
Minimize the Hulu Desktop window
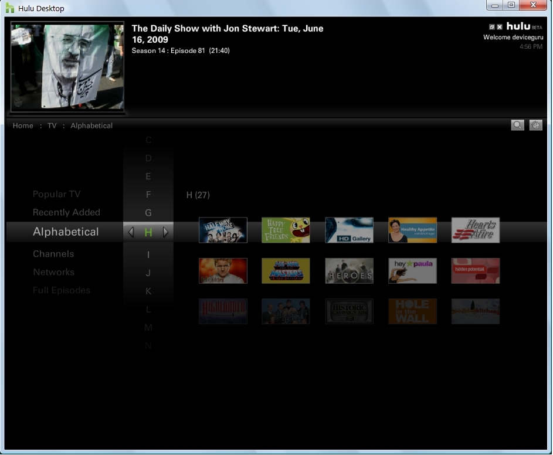[495, 5]
